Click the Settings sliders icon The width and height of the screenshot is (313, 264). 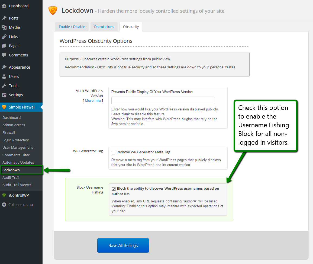click(x=4, y=95)
